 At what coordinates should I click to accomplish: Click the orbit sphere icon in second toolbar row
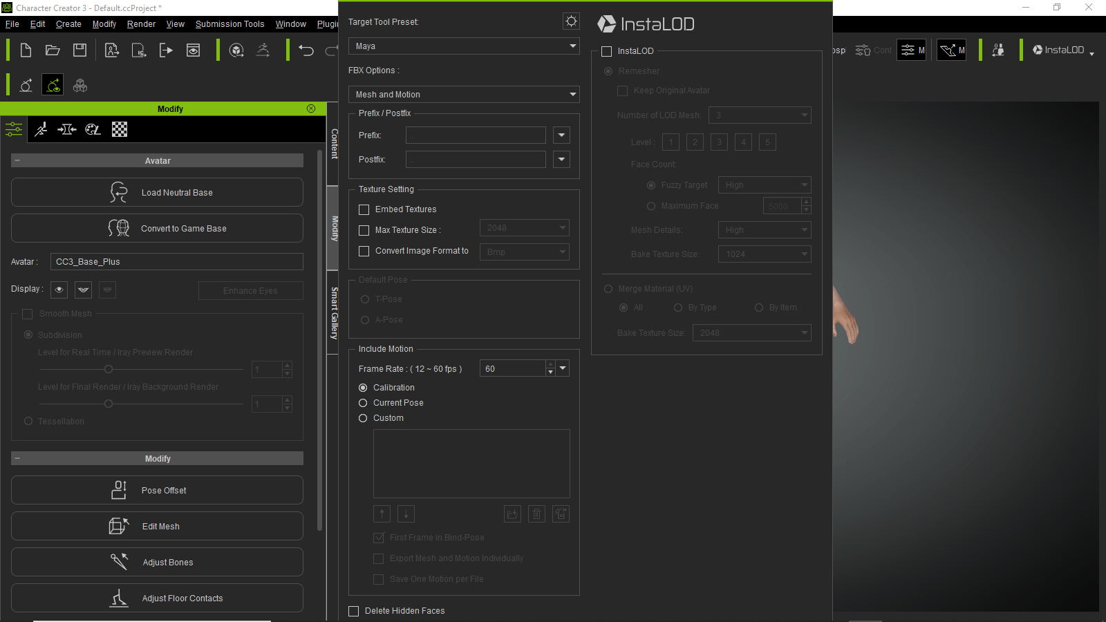tap(26, 86)
